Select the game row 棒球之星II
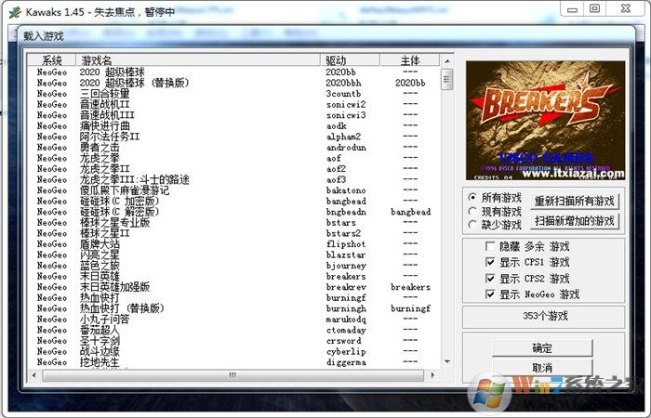This screenshot has height=418, width=651. pyautogui.click(x=232, y=233)
